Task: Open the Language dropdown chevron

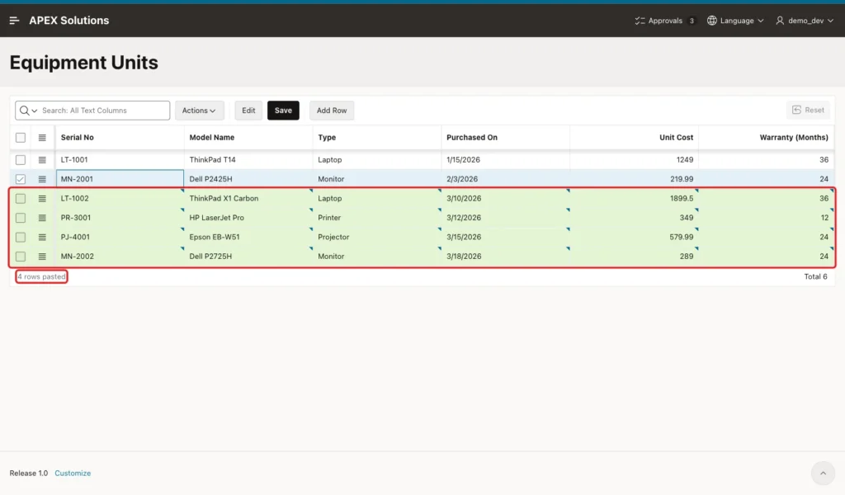Action: [761, 21]
